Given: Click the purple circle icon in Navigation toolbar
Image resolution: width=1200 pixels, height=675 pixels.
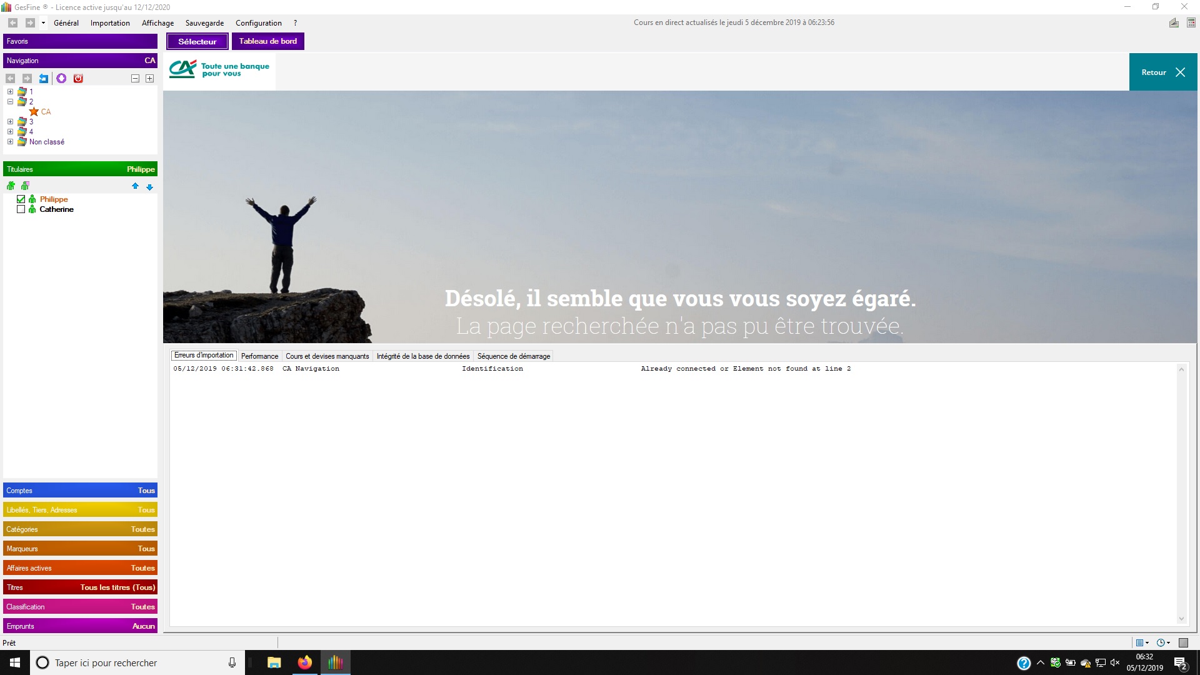Looking at the screenshot, I should pos(61,78).
